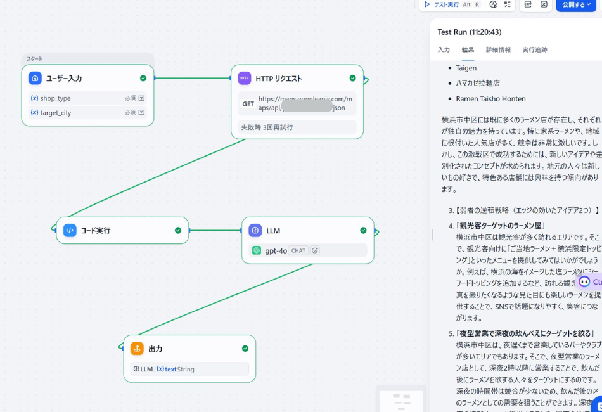The height and width of the screenshot is (412, 602).
Task: Open the run history clock icon
Action: coord(493,5)
